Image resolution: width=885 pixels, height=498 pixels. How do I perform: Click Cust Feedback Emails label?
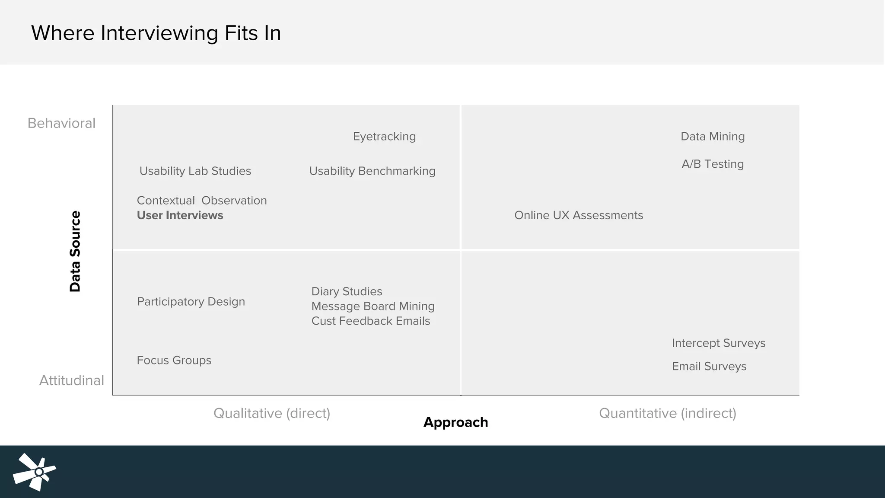(x=371, y=321)
